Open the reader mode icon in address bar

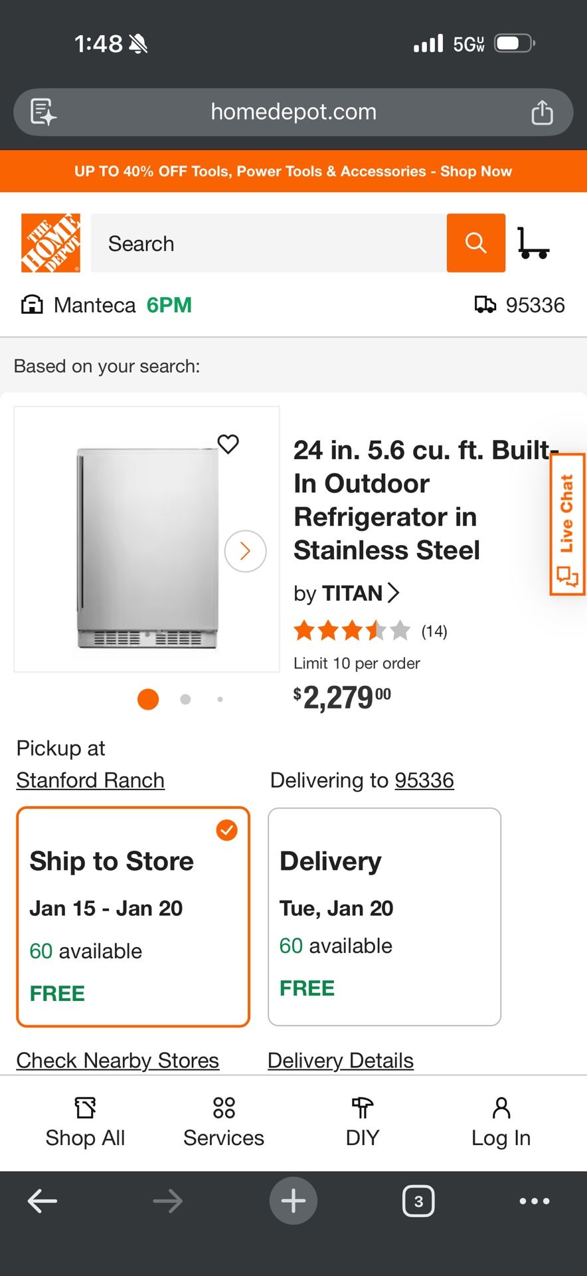[x=44, y=112]
